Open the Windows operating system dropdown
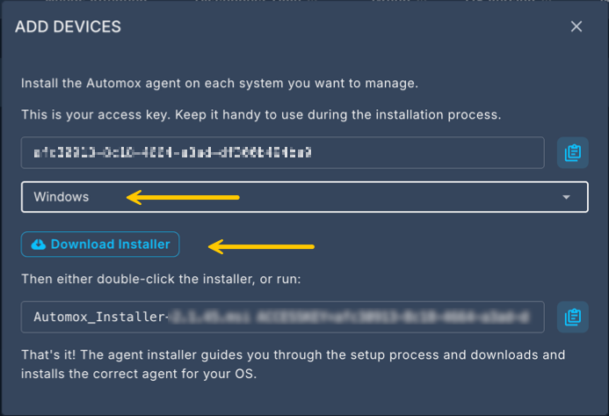 tap(304, 197)
